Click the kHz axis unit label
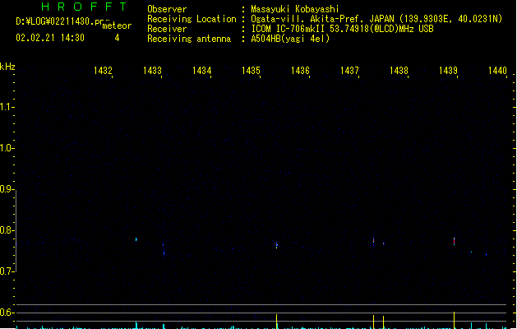This screenshot has width=517, height=329. (x=7, y=67)
